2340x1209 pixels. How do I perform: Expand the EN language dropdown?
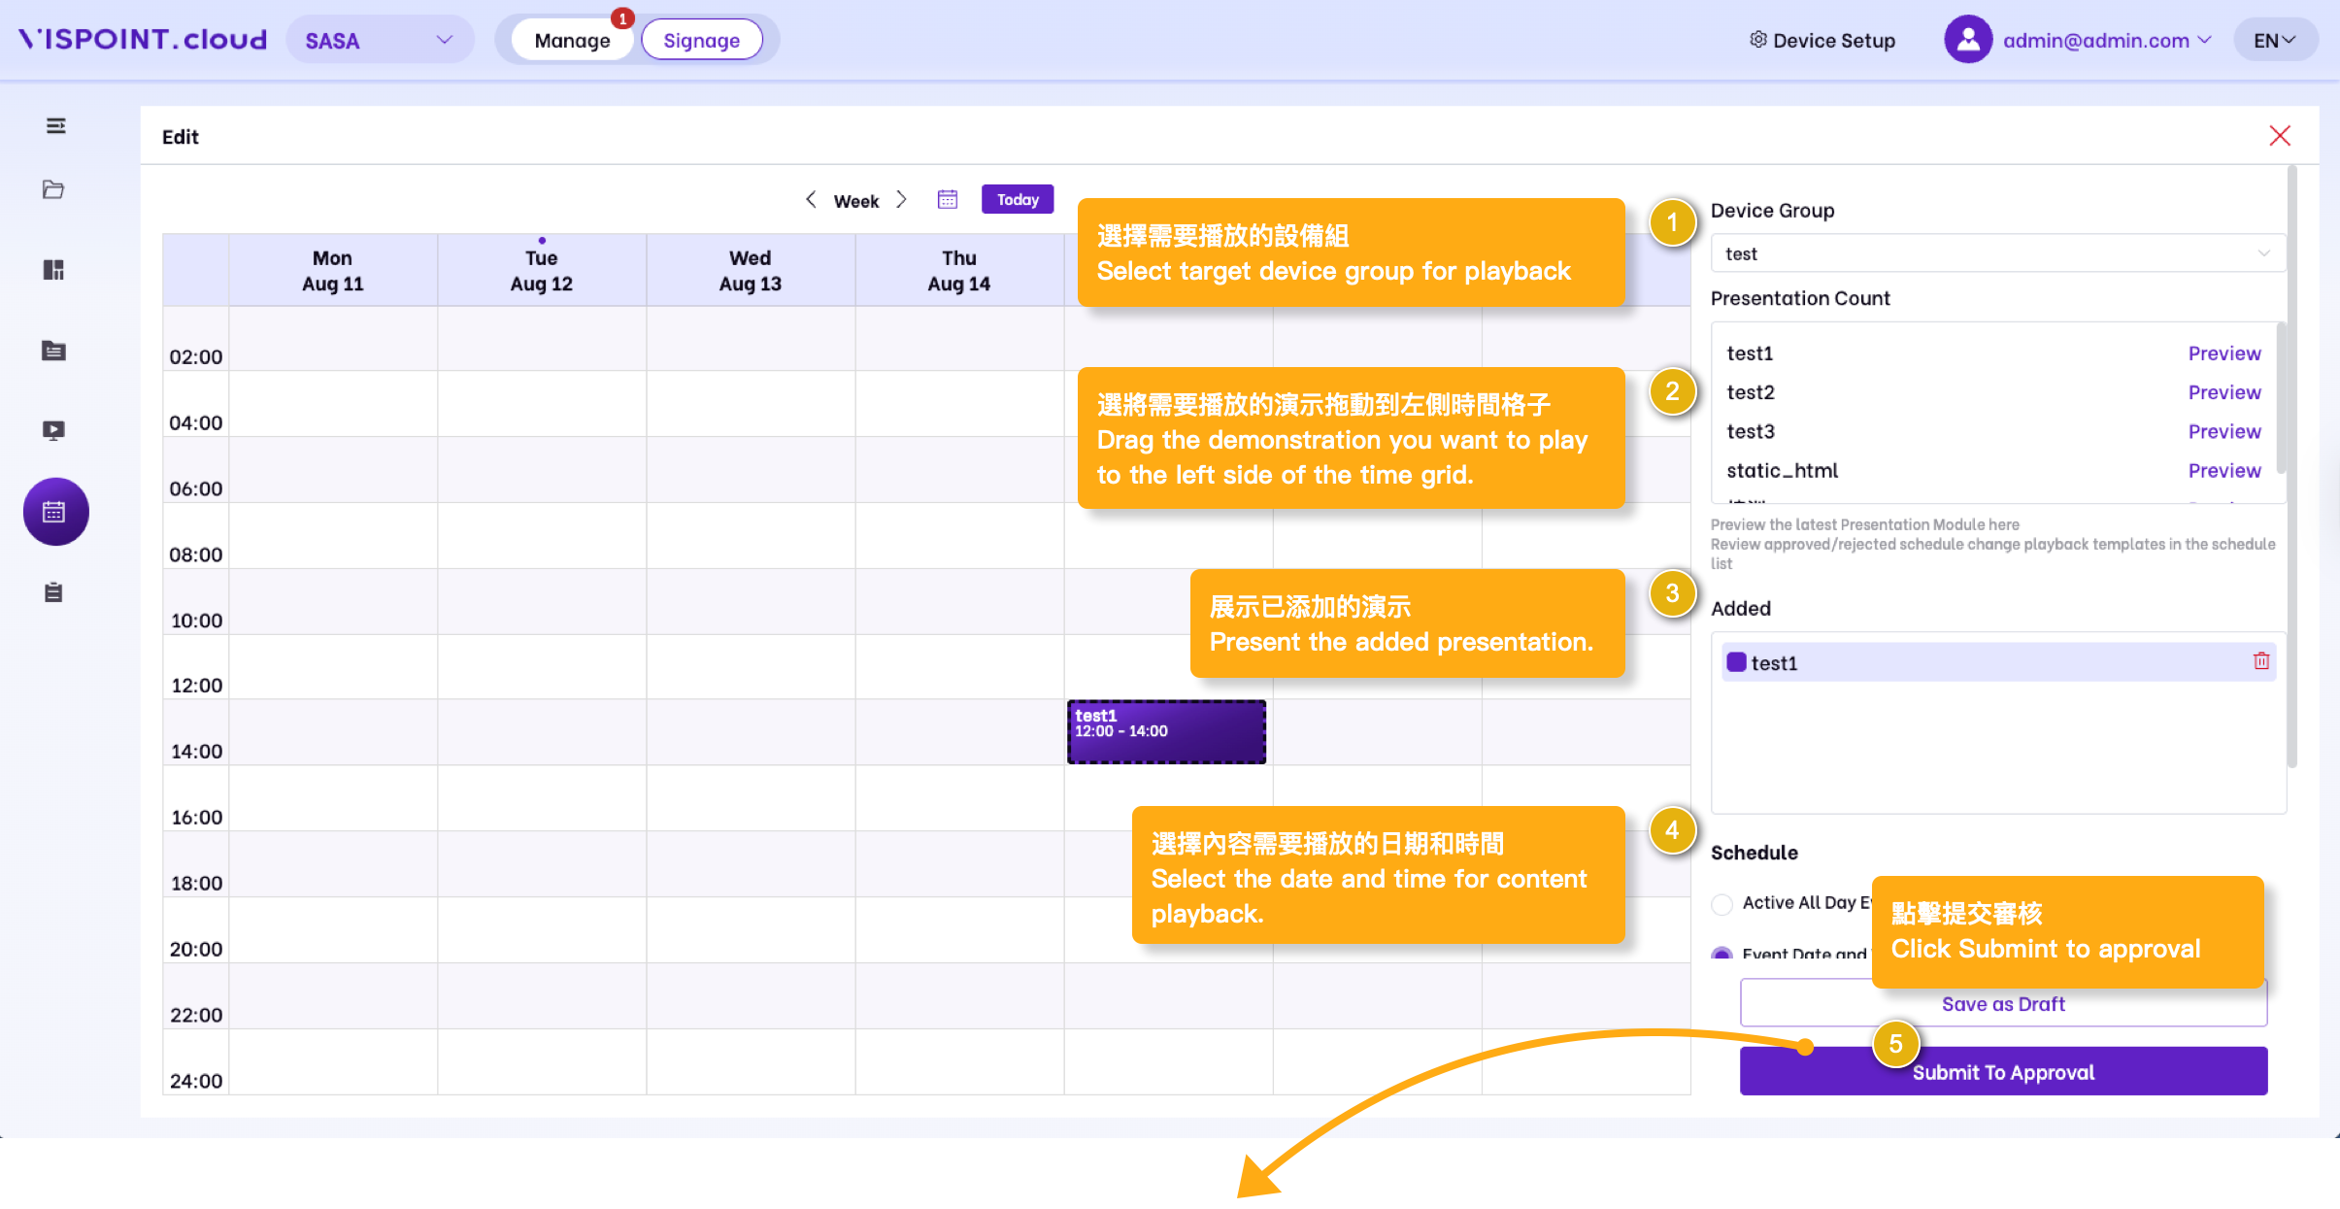pos(2274,40)
